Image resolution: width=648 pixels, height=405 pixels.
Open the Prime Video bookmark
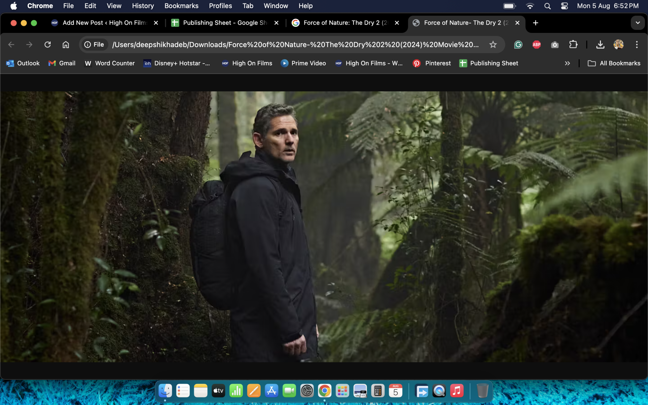pyautogui.click(x=303, y=63)
